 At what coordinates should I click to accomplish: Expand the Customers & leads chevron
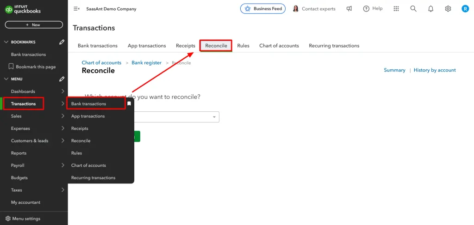tap(62, 140)
